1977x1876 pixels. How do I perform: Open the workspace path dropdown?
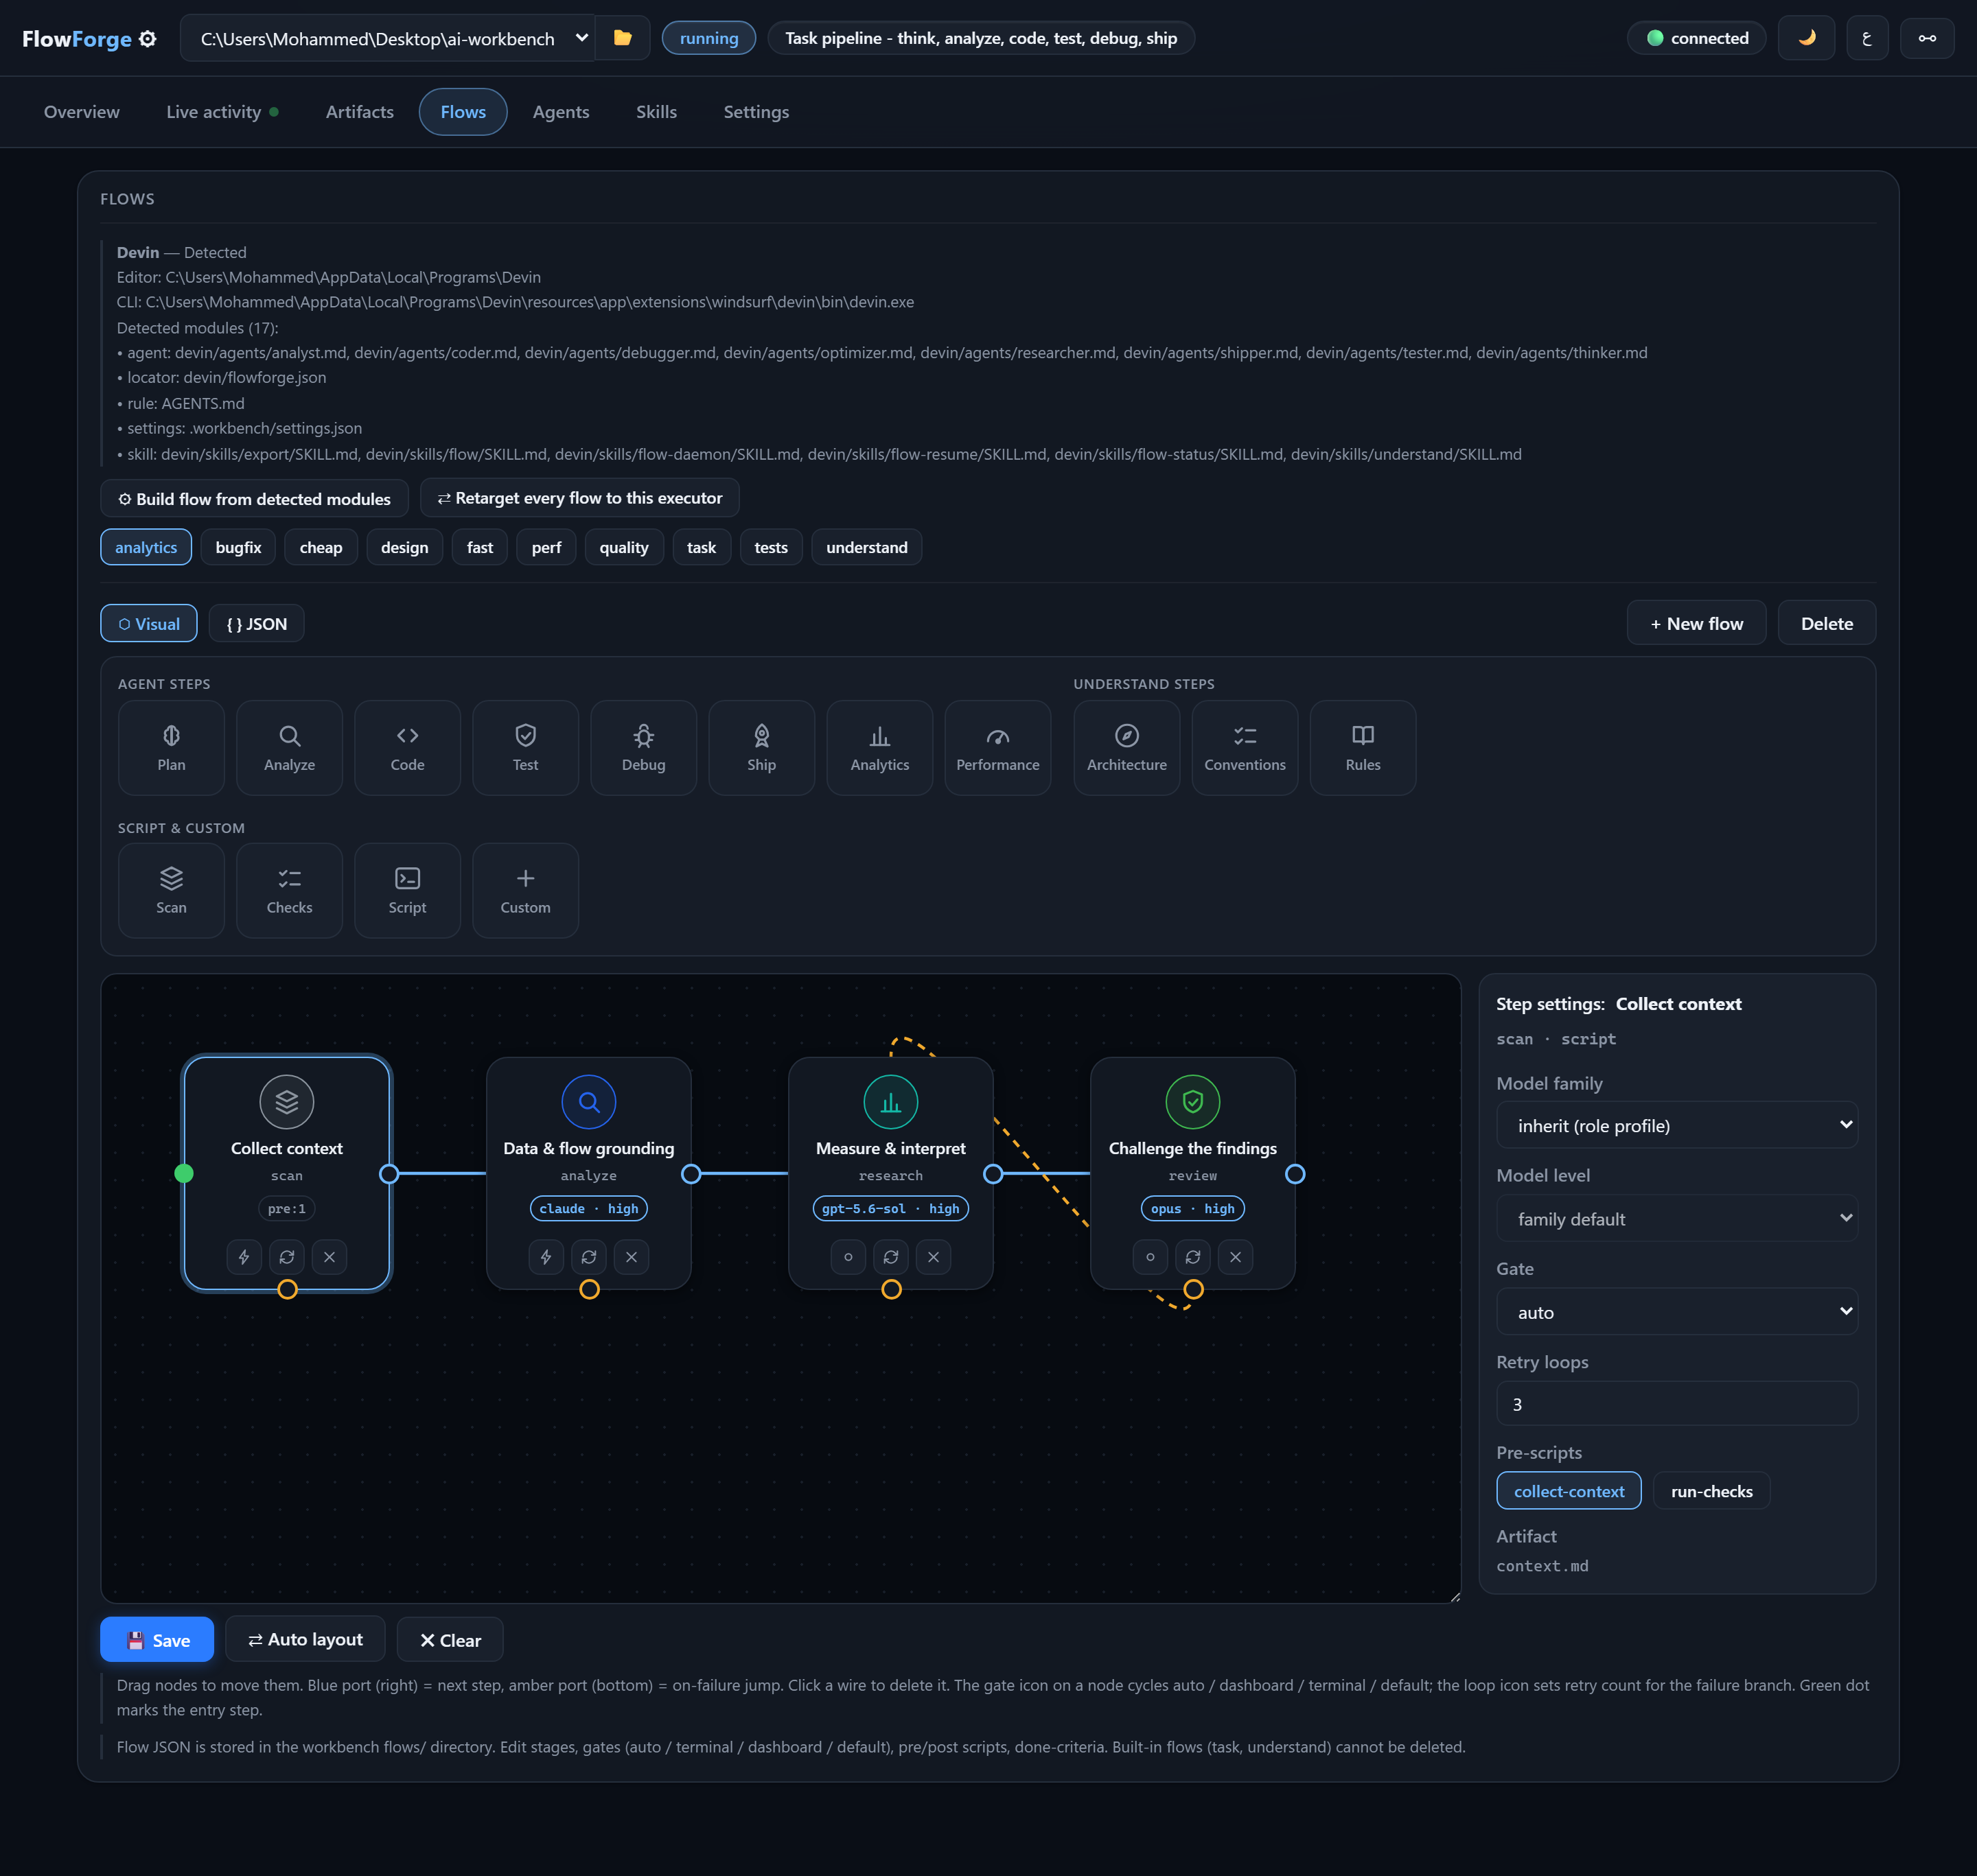pyautogui.click(x=387, y=38)
